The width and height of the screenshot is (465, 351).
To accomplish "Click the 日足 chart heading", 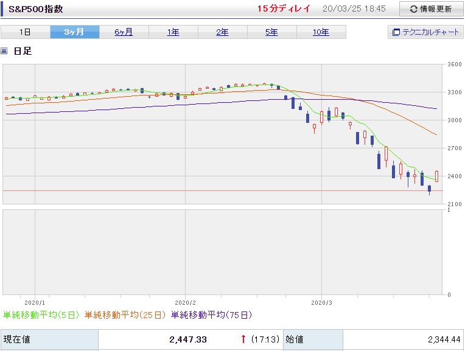I will 23,51.
